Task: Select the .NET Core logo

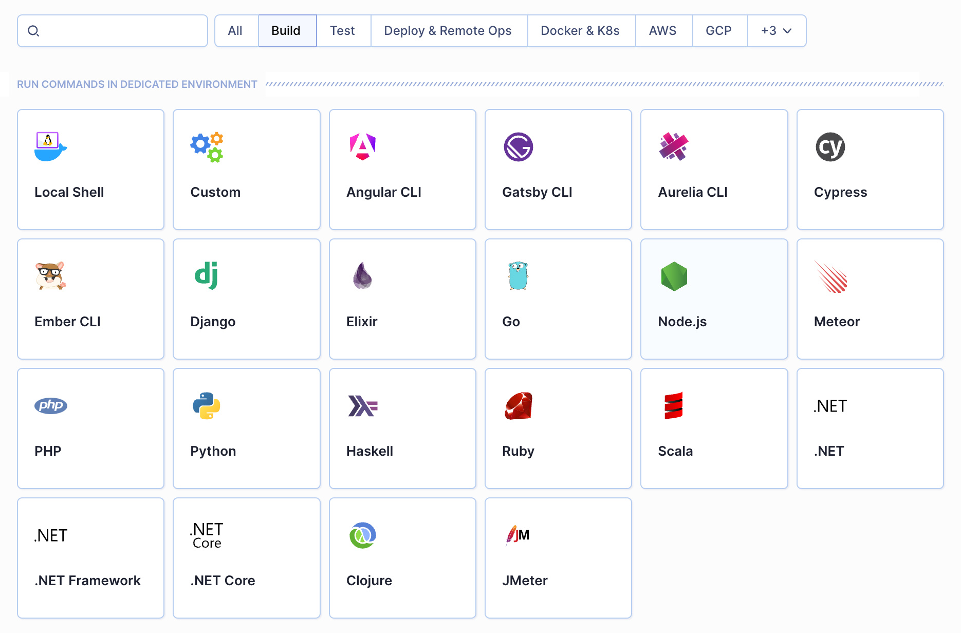Action: click(x=207, y=535)
